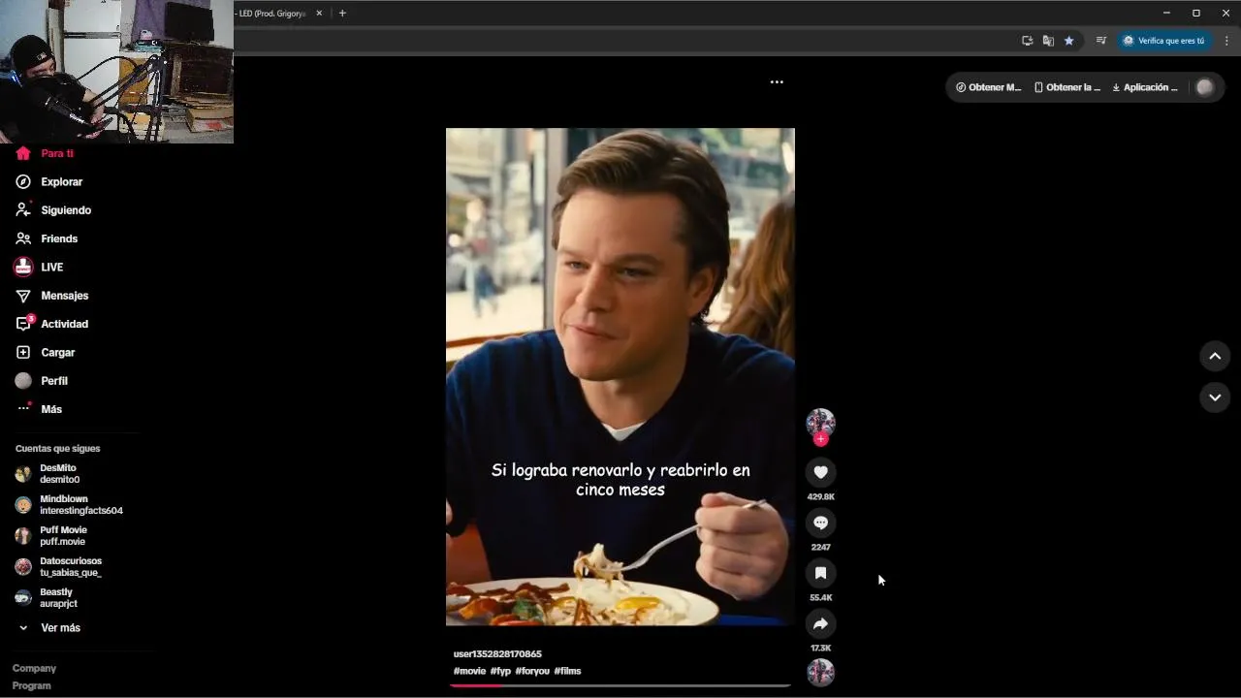Click Cargar to upload a video
The width and height of the screenshot is (1241, 698).
click(45, 353)
